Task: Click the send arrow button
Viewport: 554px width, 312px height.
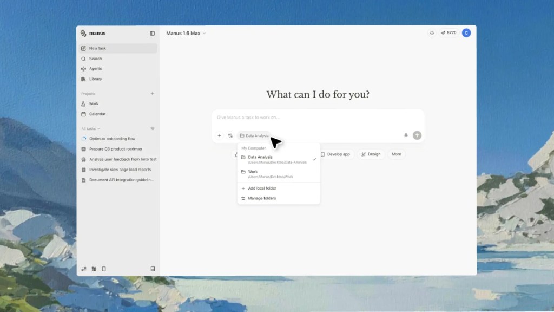Action: pos(417,135)
